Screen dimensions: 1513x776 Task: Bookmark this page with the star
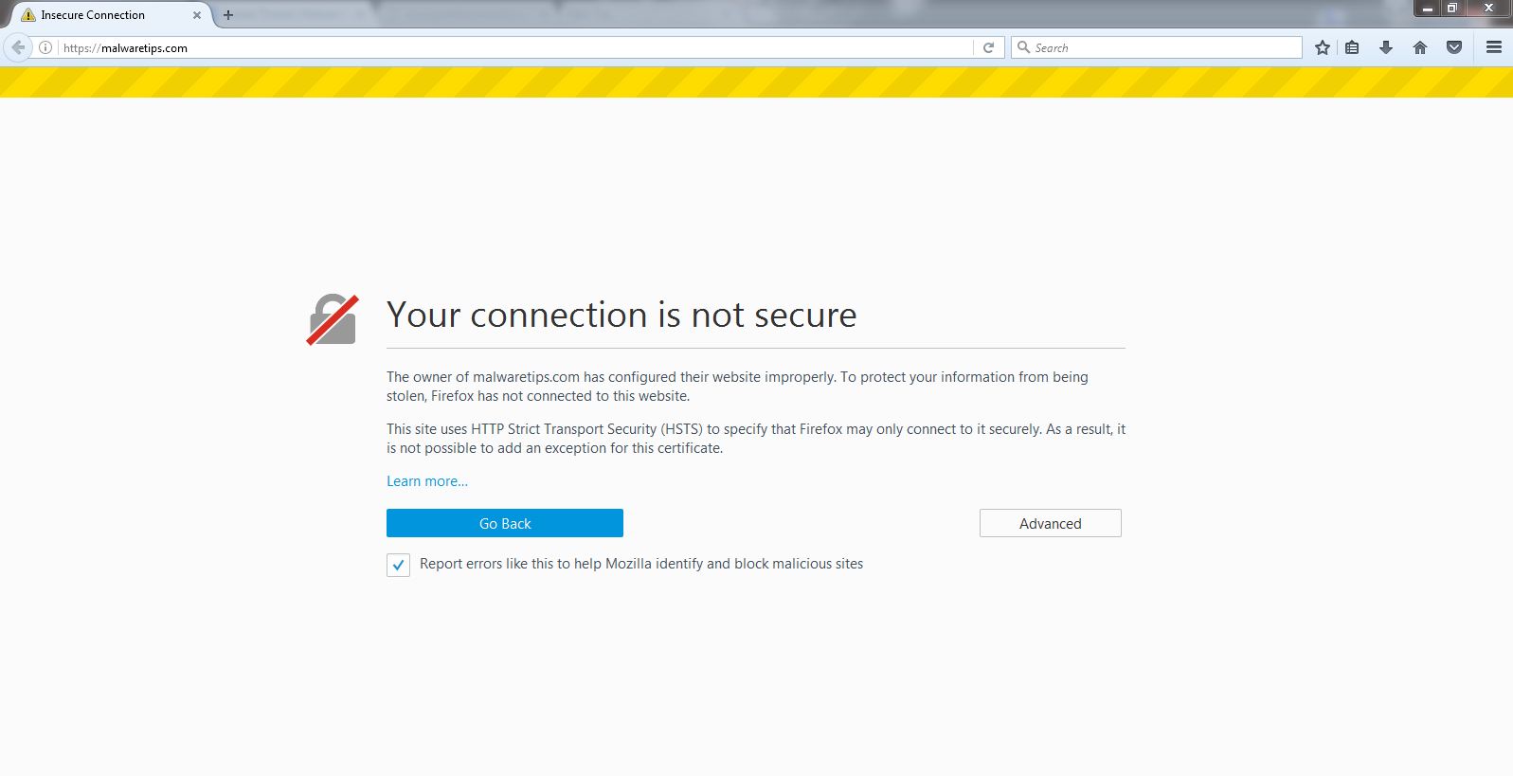point(1323,47)
